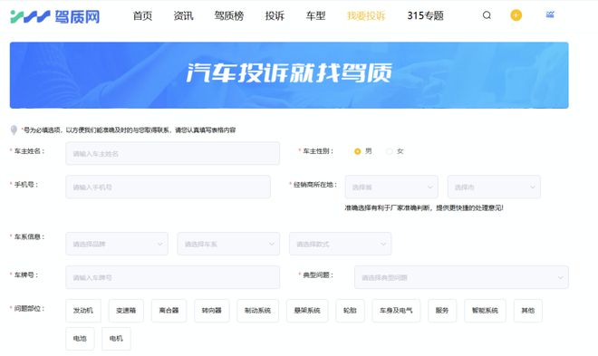Image resolution: width=598 pixels, height=356 pixels.
Task: Toggle the 离合器 problem-part tag
Action: 169,311
